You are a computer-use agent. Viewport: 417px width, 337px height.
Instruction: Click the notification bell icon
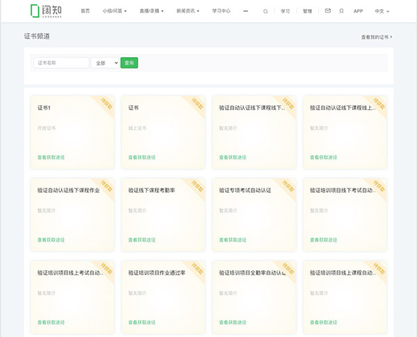coord(341,11)
